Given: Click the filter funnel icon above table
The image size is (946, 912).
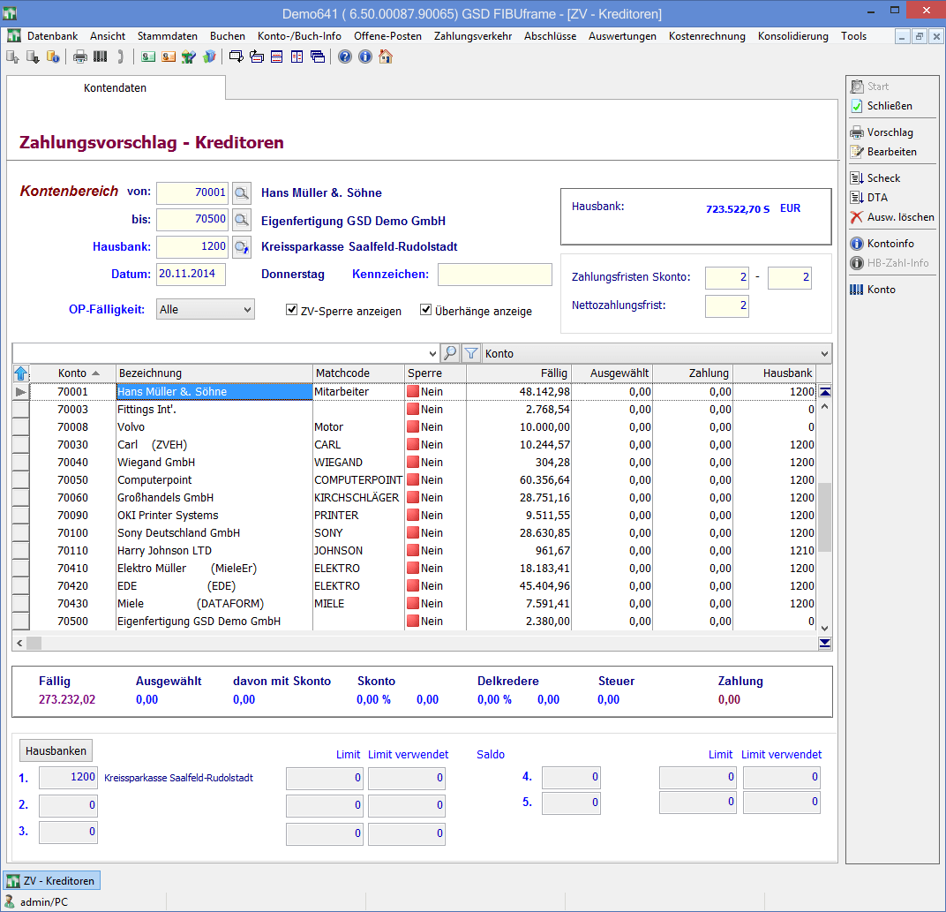Looking at the screenshot, I should [471, 353].
